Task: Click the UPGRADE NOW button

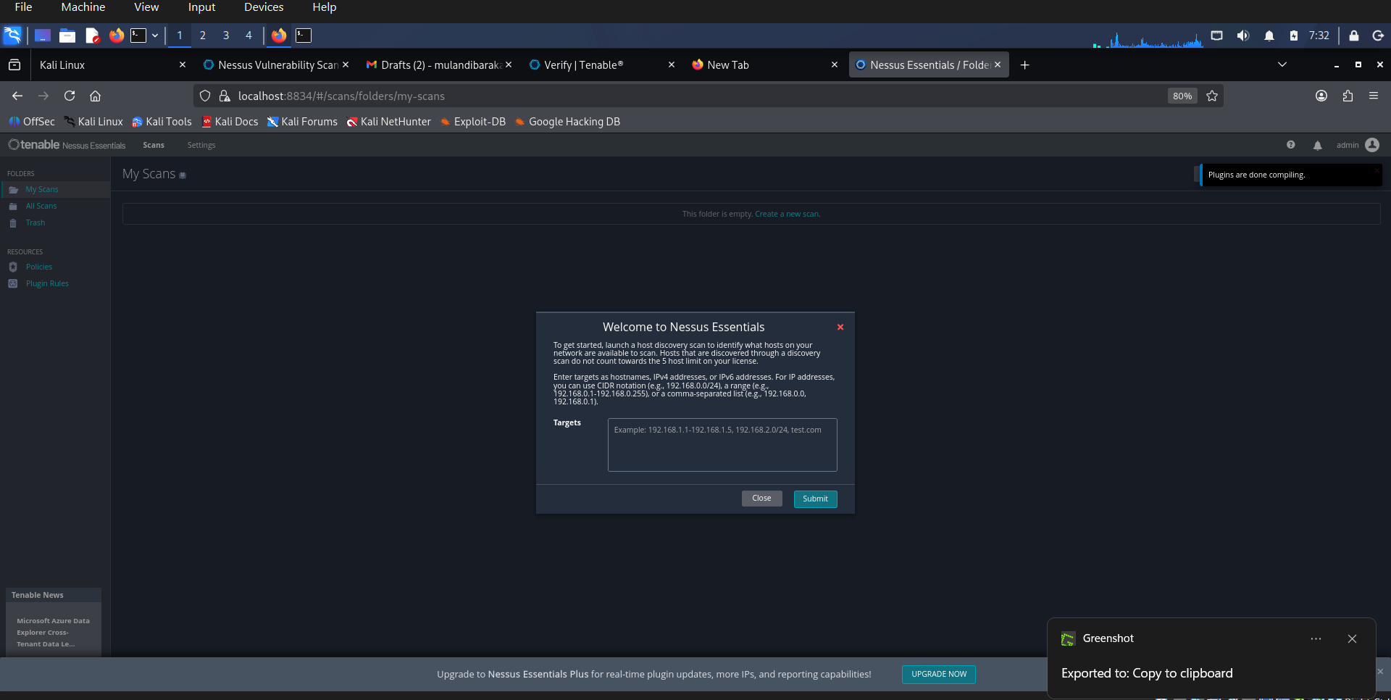Action: click(938, 674)
